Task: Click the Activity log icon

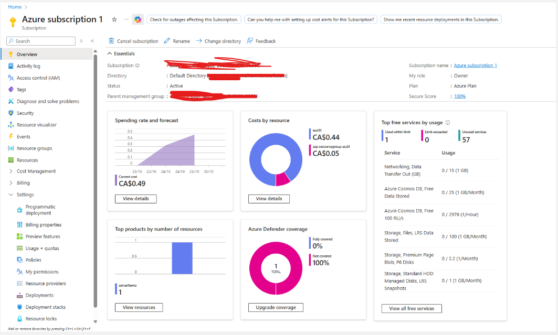Action: (11, 66)
